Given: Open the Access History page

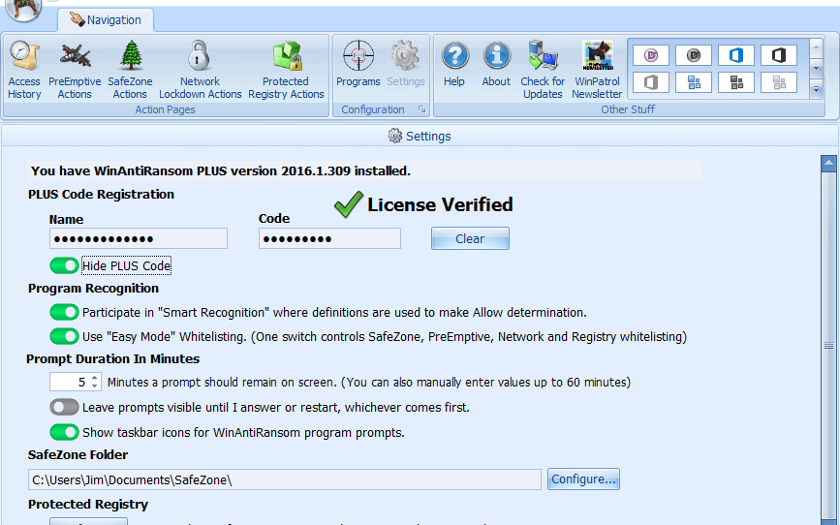Looking at the screenshot, I should click(x=24, y=70).
